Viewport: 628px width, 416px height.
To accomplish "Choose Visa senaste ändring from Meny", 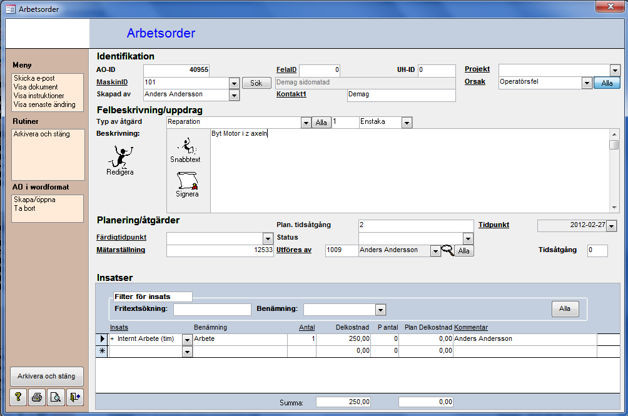I will pyautogui.click(x=44, y=104).
